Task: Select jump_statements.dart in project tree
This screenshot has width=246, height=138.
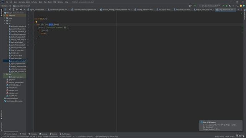Action: coord(15,61)
